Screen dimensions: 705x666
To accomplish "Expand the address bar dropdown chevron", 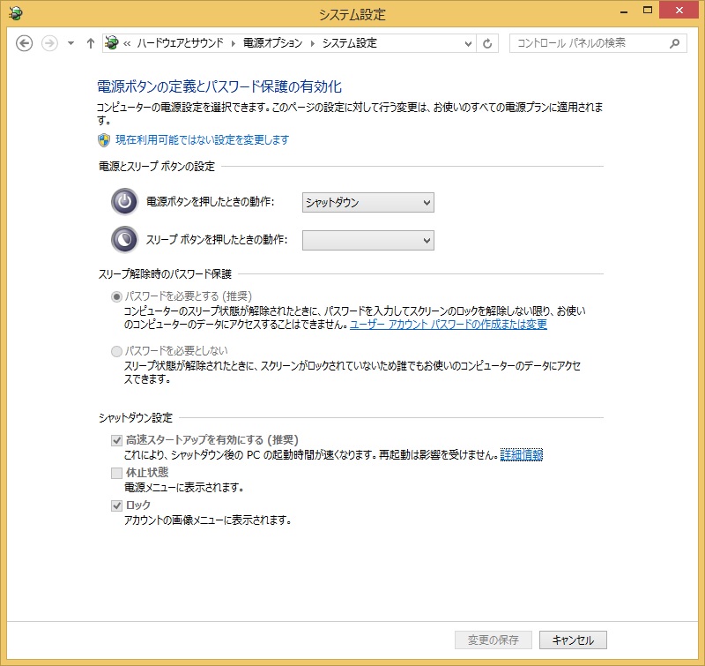I will click(x=468, y=43).
